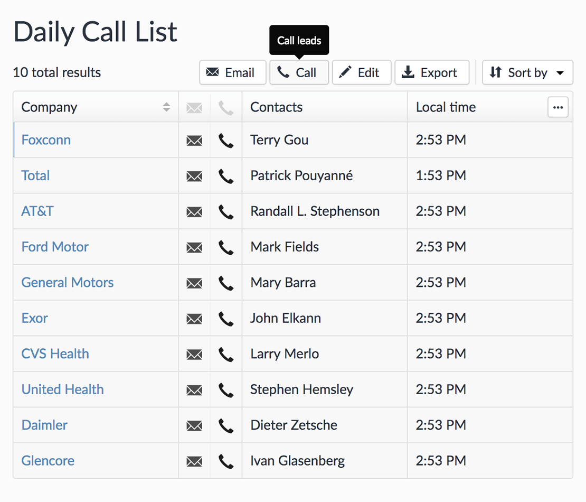Call Exor using phone icon
The height and width of the screenshot is (502, 586).
point(226,319)
